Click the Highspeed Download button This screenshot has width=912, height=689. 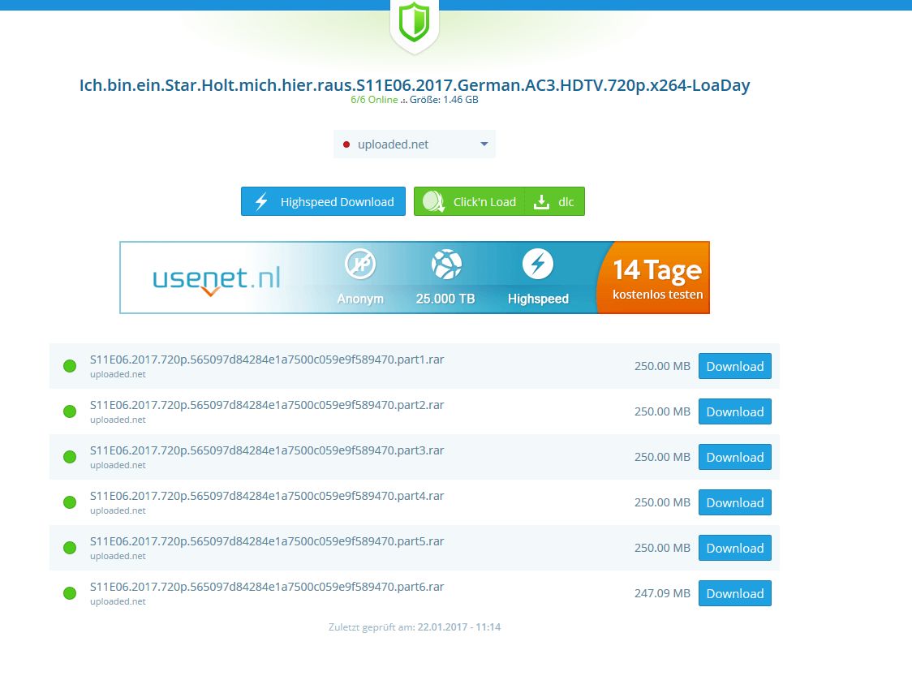(324, 201)
